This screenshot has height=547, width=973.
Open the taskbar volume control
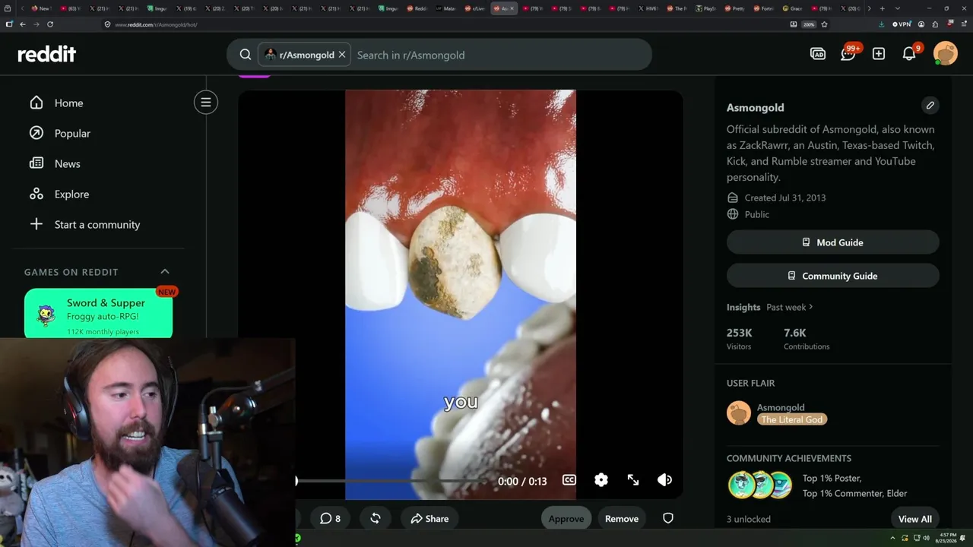point(926,538)
